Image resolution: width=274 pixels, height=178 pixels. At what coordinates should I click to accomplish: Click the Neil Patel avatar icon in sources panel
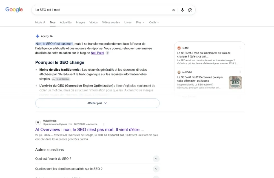(179, 72)
